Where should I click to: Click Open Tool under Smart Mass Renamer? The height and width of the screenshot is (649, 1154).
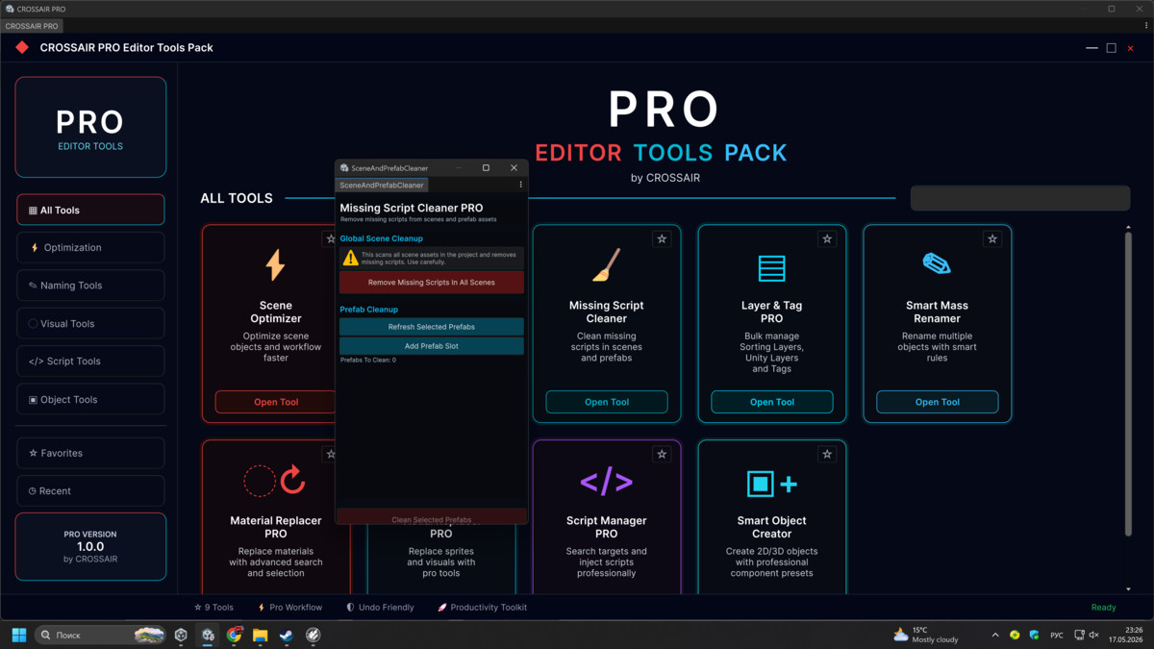(938, 402)
